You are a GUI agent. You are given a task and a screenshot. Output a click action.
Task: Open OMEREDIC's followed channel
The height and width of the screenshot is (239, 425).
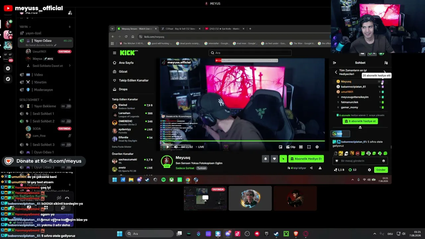(132, 122)
